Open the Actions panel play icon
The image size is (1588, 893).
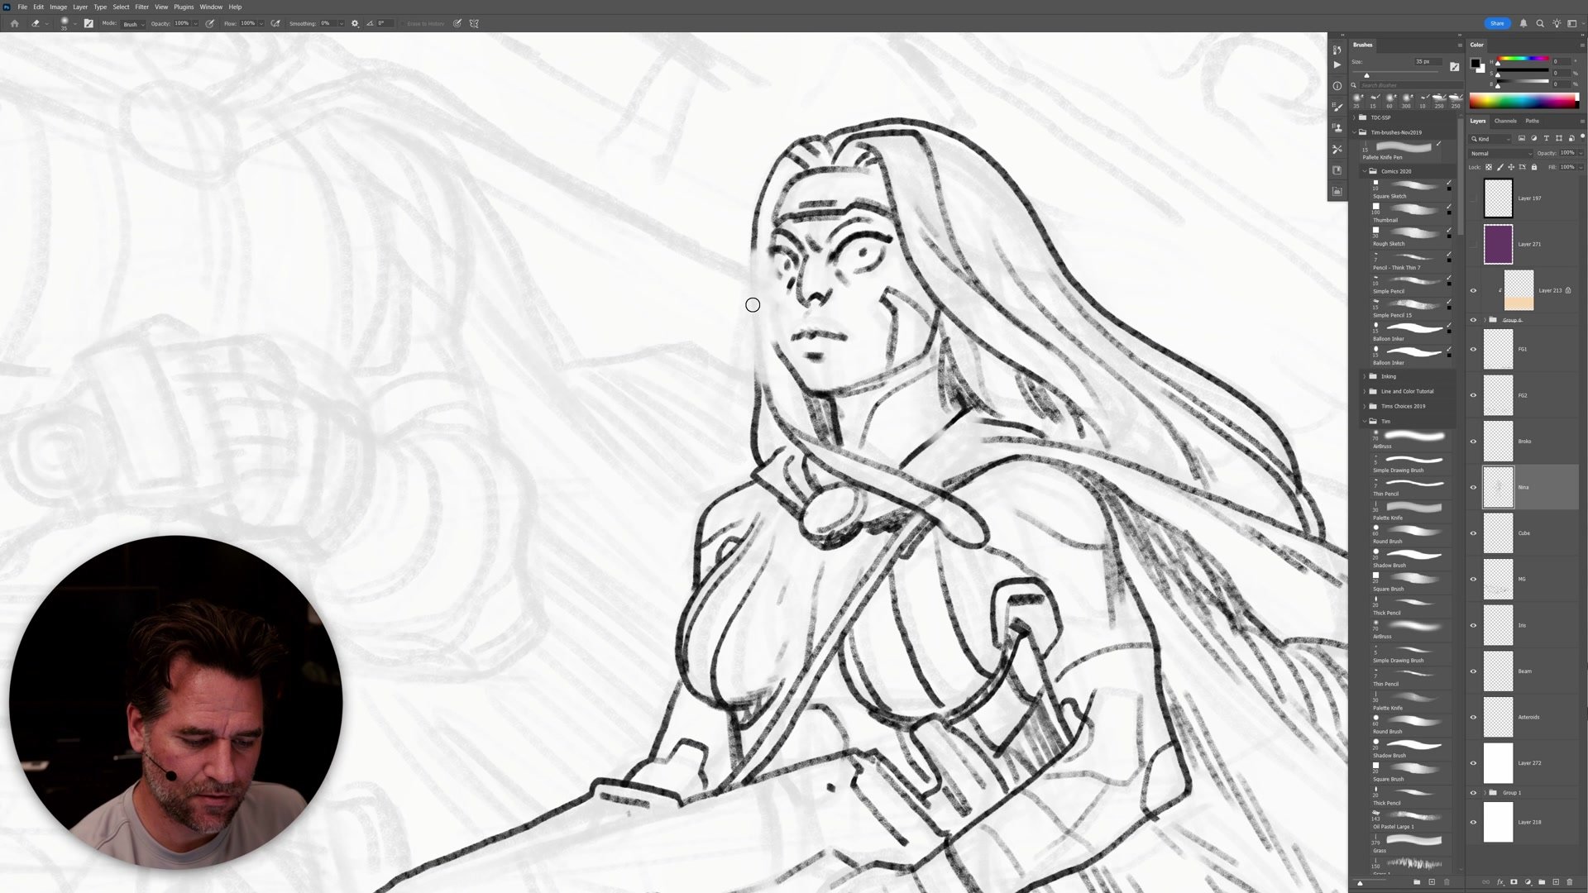click(x=1337, y=65)
